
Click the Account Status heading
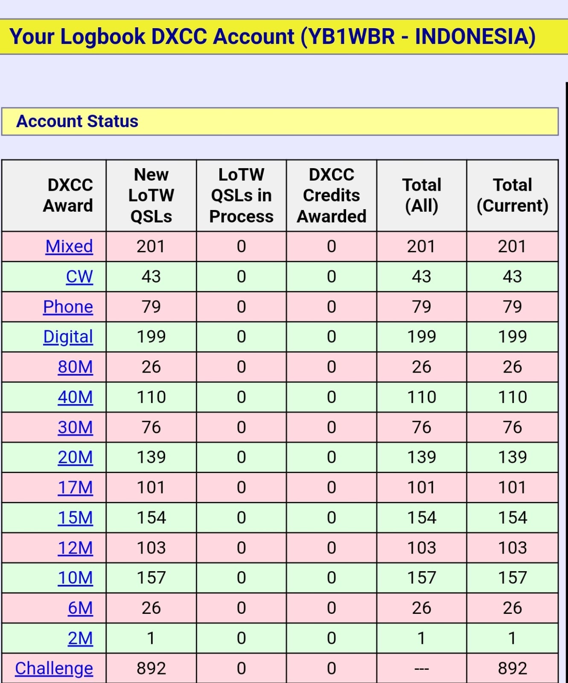tap(77, 121)
